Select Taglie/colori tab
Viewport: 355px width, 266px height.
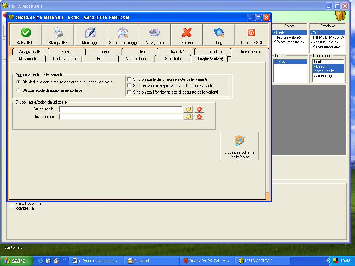(x=209, y=59)
